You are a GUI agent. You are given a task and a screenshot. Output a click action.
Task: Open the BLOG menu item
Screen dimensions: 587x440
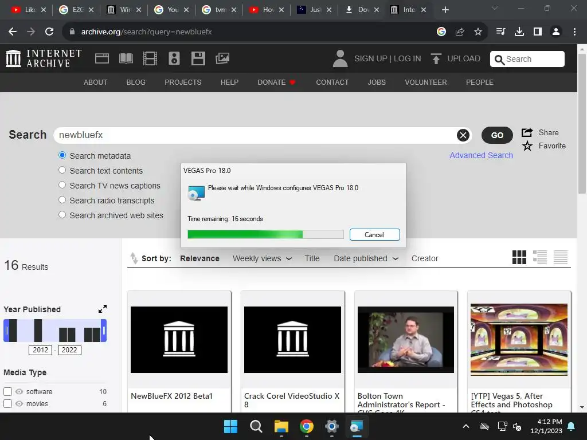(136, 82)
